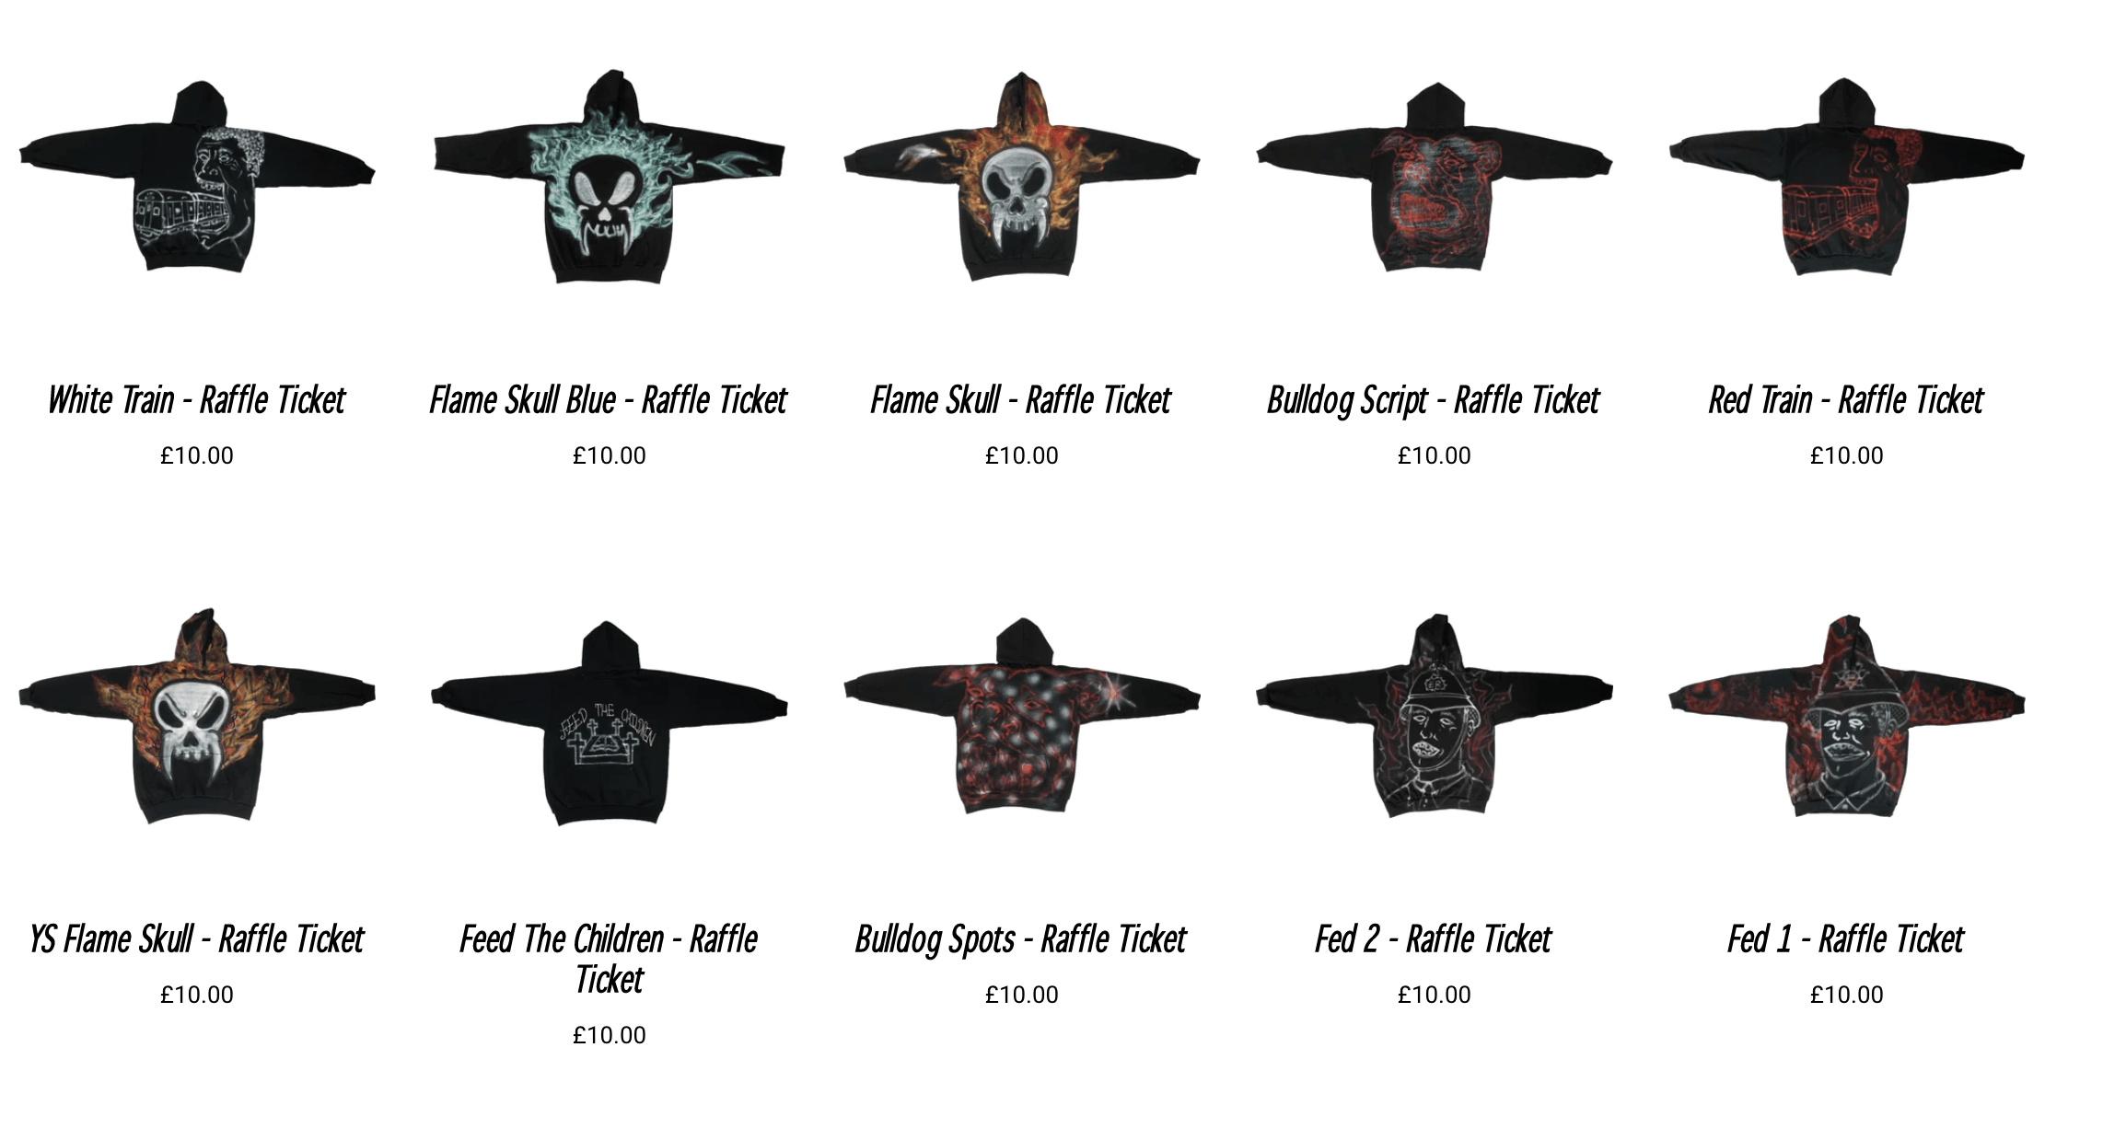View the Feed The Children hoodie thumbnail
The height and width of the screenshot is (1128, 2103).
(609, 722)
